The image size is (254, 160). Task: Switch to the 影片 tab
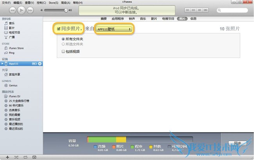(x=154, y=19)
